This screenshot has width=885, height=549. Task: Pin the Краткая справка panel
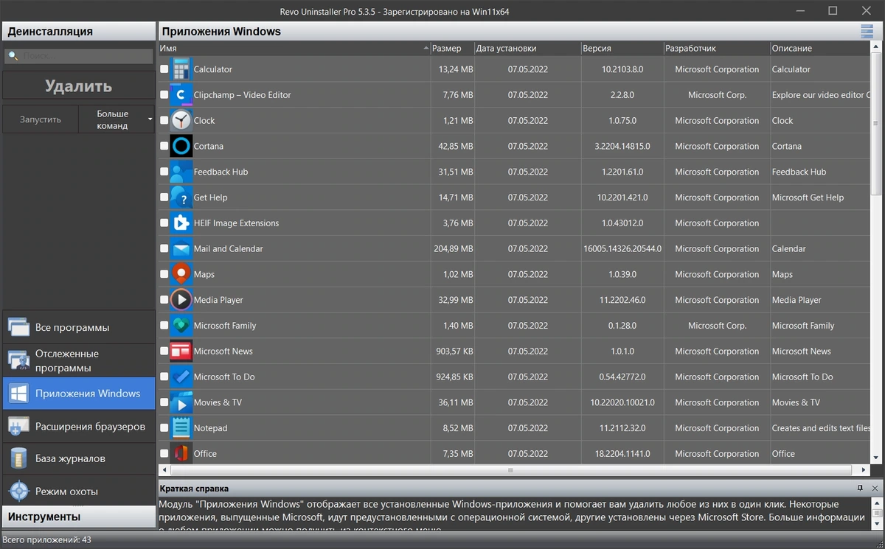tap(860, 488)
